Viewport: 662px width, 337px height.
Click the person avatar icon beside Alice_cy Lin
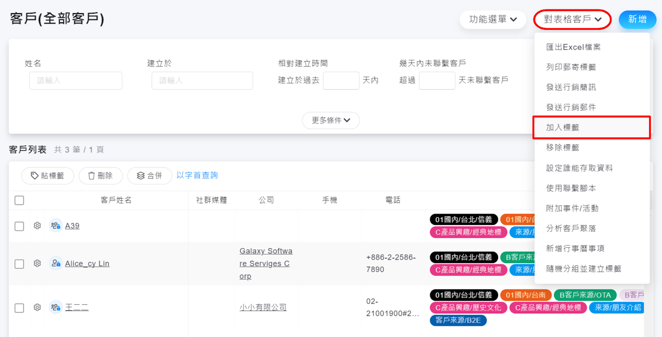pos(55,263)
